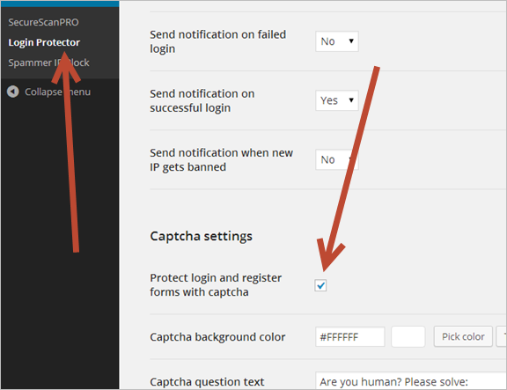Click the partially visible button after Pick color
Viewport: 507px width, 390px height.
502,336
